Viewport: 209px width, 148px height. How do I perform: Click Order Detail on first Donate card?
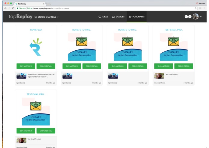pos(92,66)
